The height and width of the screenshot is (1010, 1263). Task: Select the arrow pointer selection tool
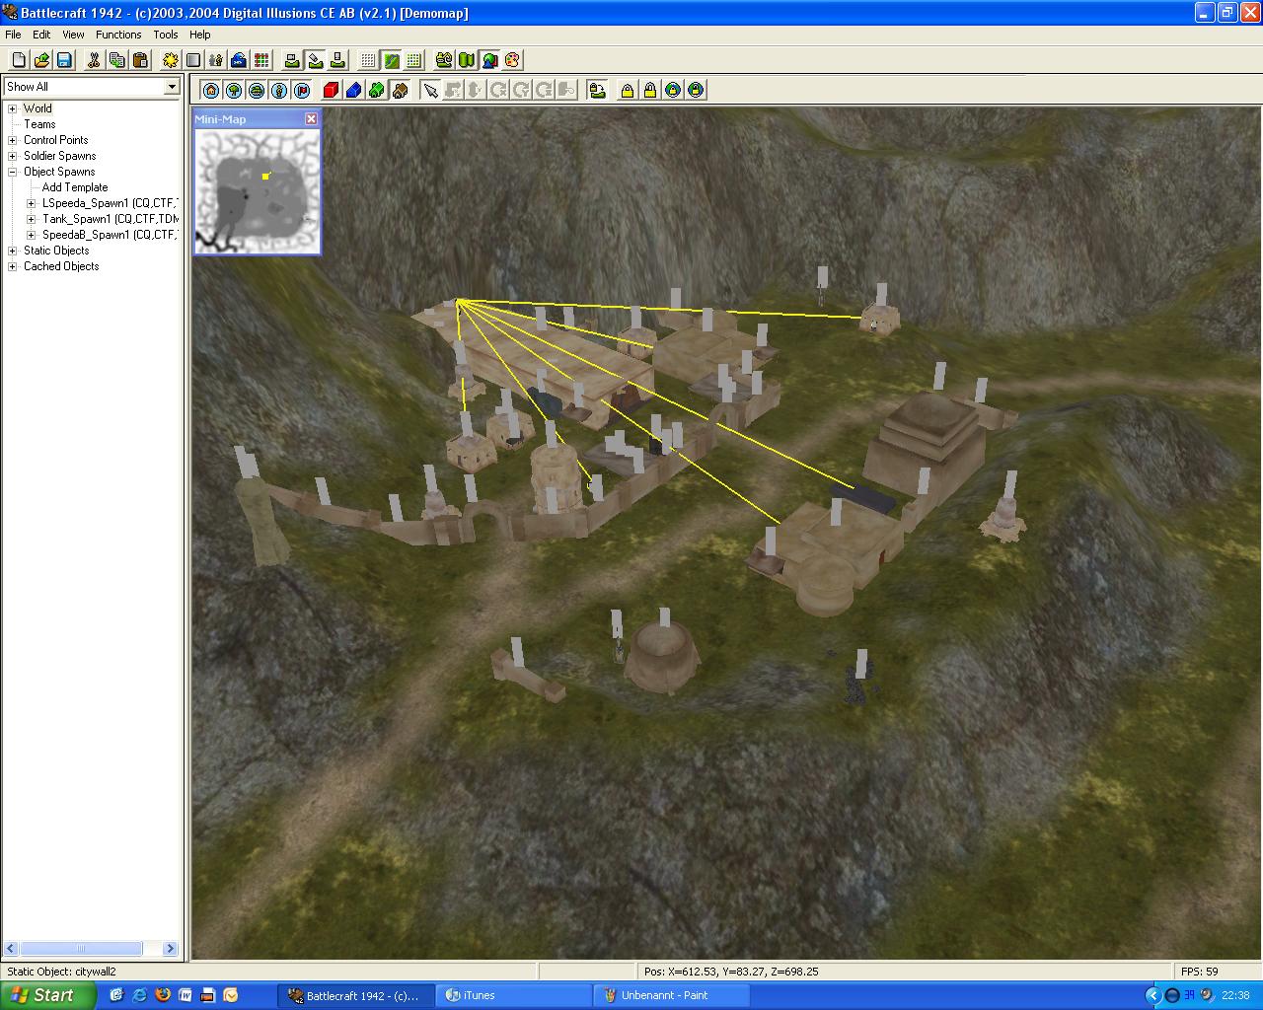tap(430, 91)
